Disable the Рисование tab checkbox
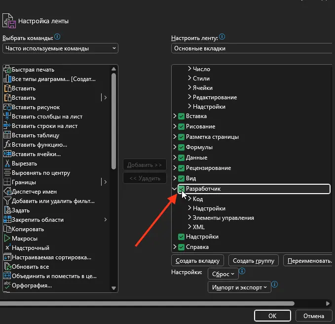 (182, 126)
